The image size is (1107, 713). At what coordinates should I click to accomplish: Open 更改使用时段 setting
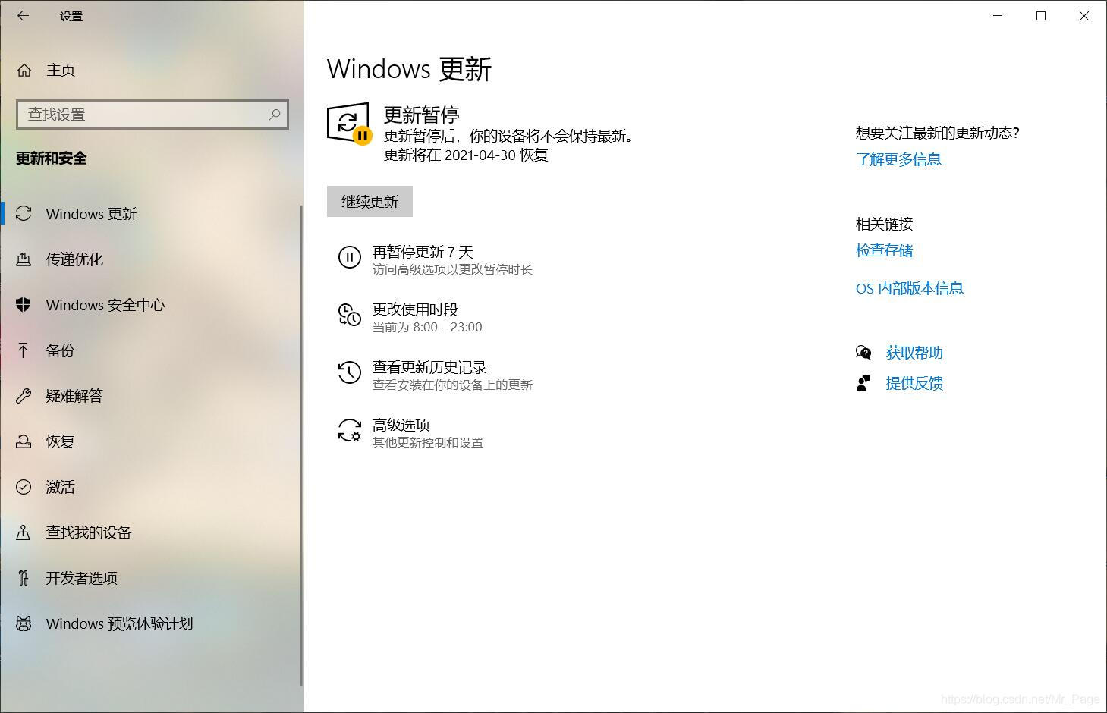point(415,309)
